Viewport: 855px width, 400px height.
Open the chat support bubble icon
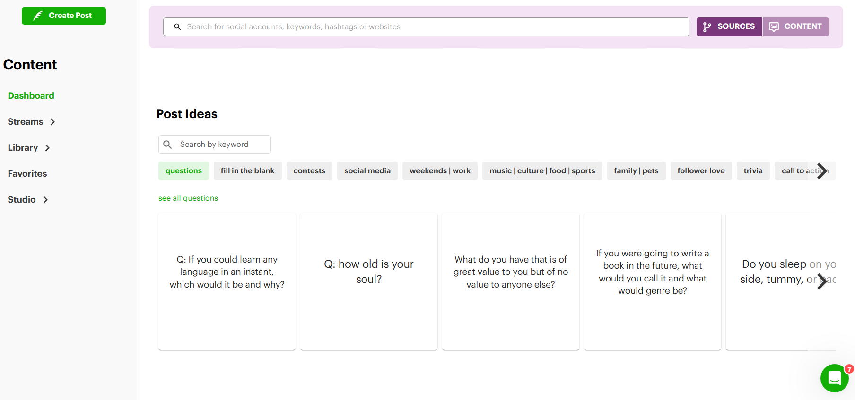tap(834, 378)
